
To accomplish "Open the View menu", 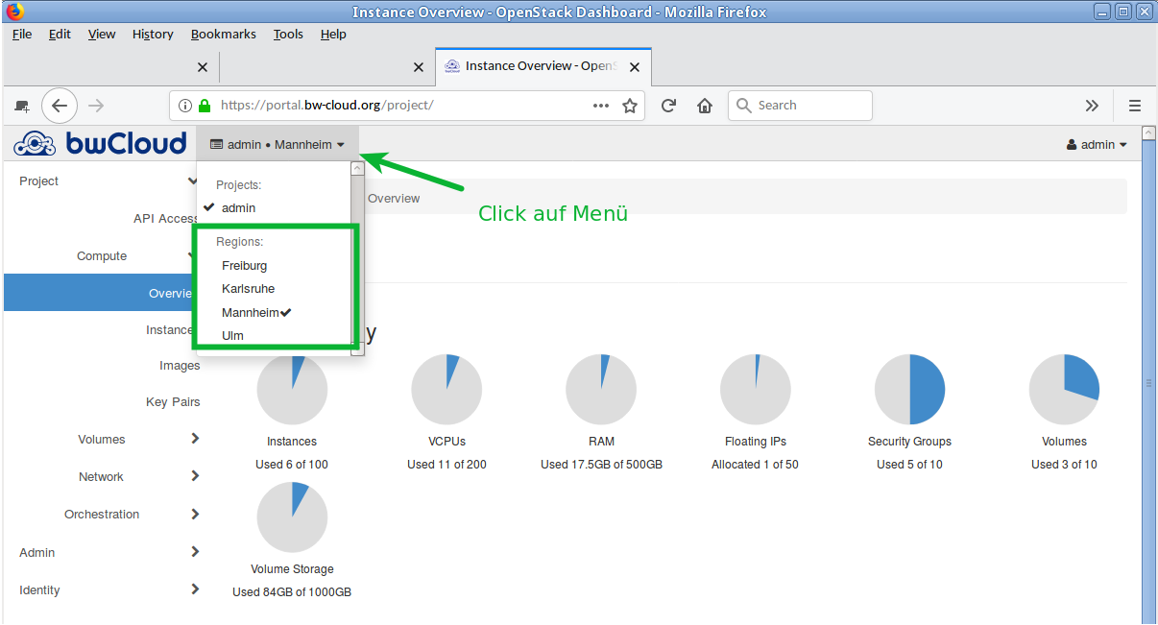I will click(x=102, y=34).
